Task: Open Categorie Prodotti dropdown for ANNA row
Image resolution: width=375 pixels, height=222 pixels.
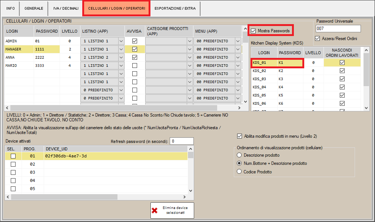Action: (190, 58)
